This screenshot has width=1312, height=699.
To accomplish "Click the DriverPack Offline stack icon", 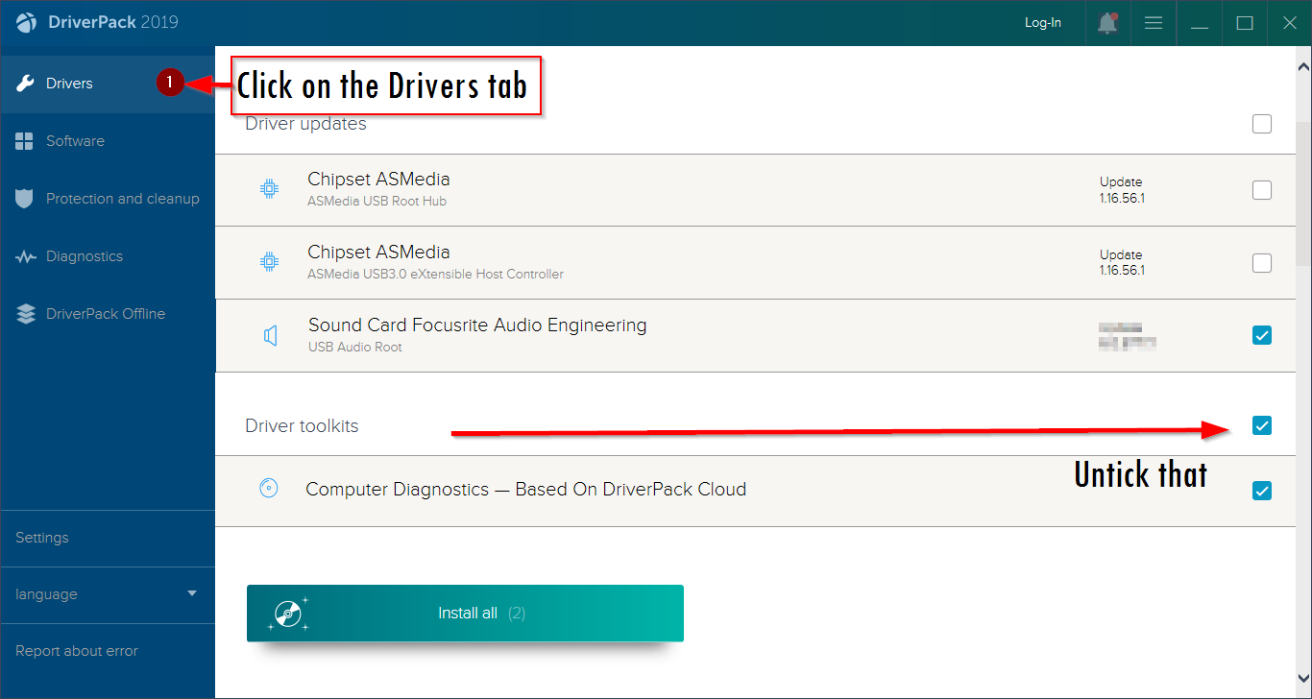I will tap(26, 313).
